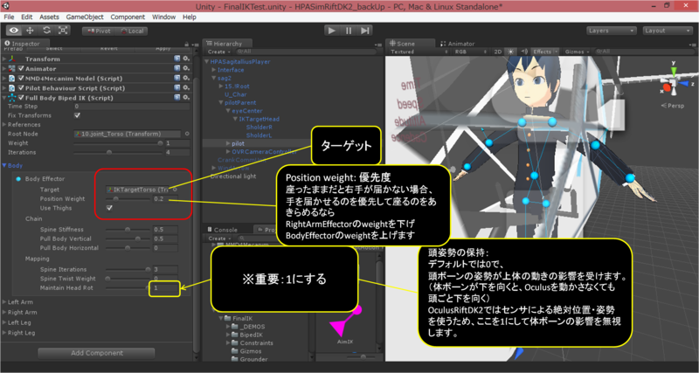Step forward one frame
699x373 pixels.
point(364,31)
